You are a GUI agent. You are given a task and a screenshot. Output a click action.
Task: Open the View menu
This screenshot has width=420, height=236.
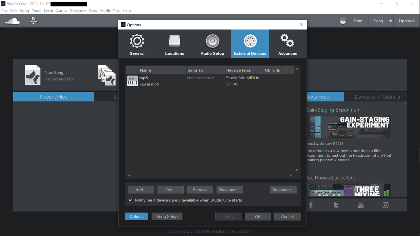coord(93,11)
